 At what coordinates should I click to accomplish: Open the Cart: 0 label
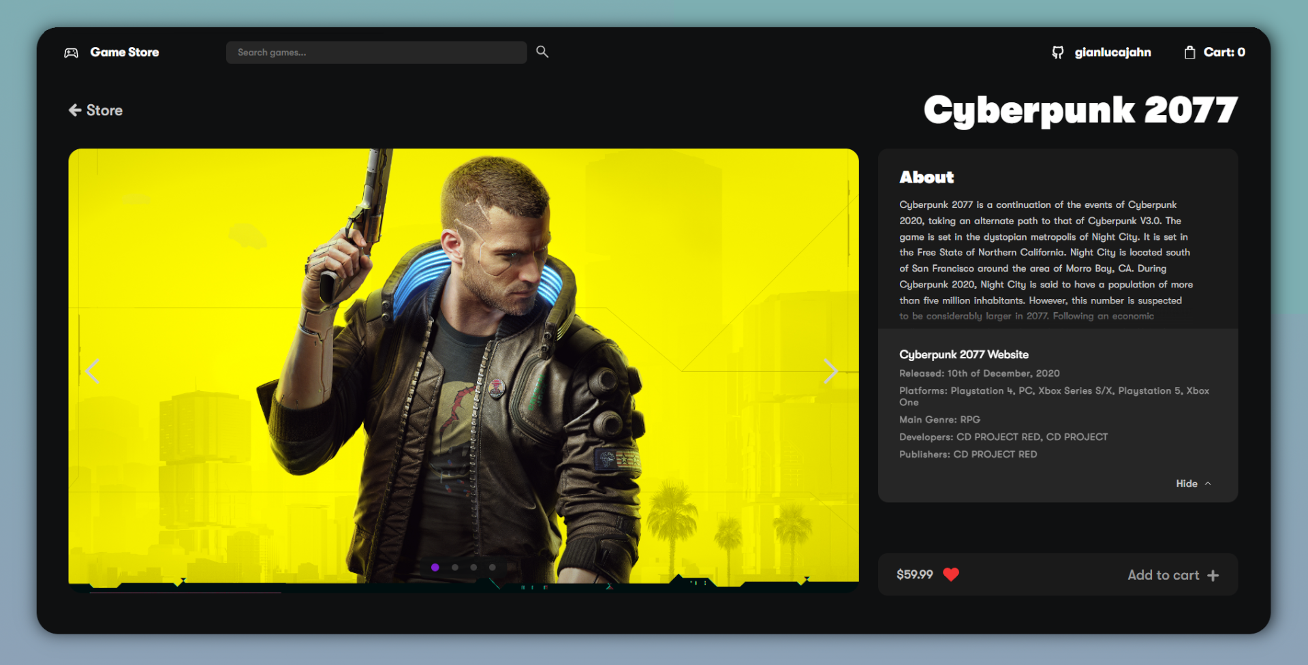1224,52
